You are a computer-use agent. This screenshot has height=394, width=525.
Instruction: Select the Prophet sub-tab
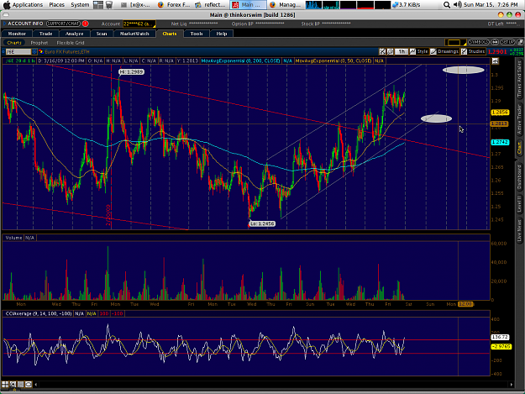(39, 43)
